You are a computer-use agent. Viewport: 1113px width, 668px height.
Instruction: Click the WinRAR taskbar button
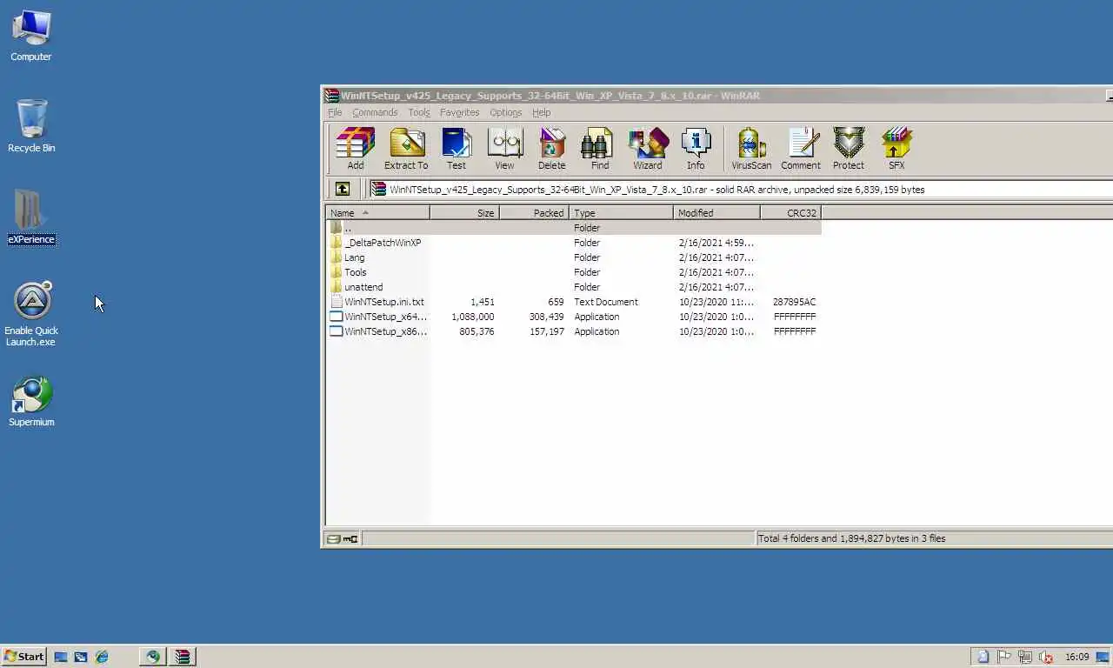point(183,657)
